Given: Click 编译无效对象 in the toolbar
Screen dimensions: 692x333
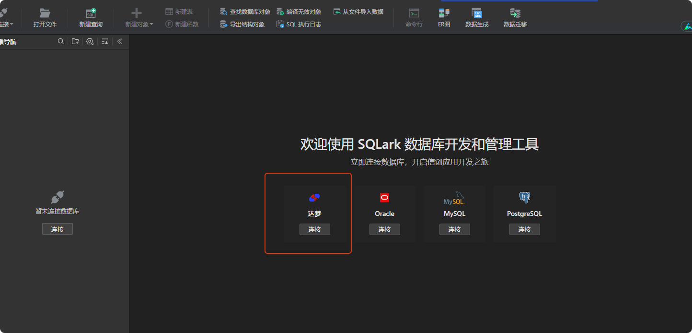Looking at the screenshot, I should (x=299, y=12).
